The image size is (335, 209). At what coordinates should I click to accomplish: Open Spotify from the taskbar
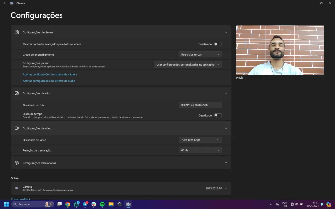(x=102, y=204)
